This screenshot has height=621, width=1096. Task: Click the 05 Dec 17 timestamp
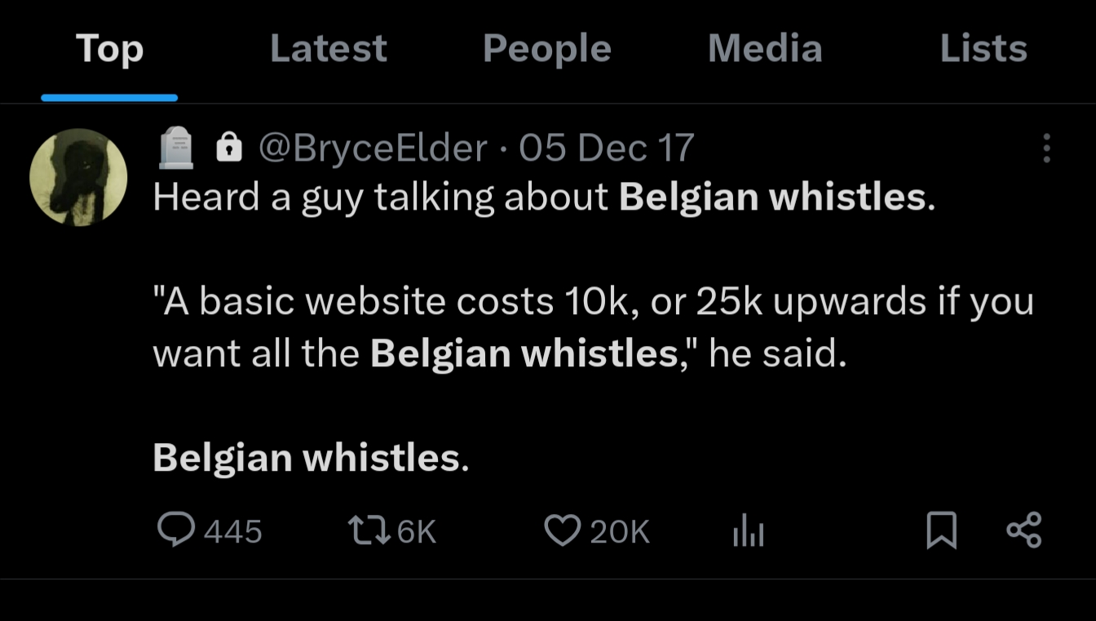click(606, 148)
